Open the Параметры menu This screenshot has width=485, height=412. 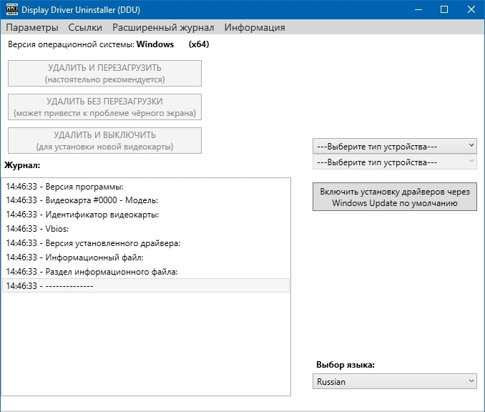coord(32,27)
